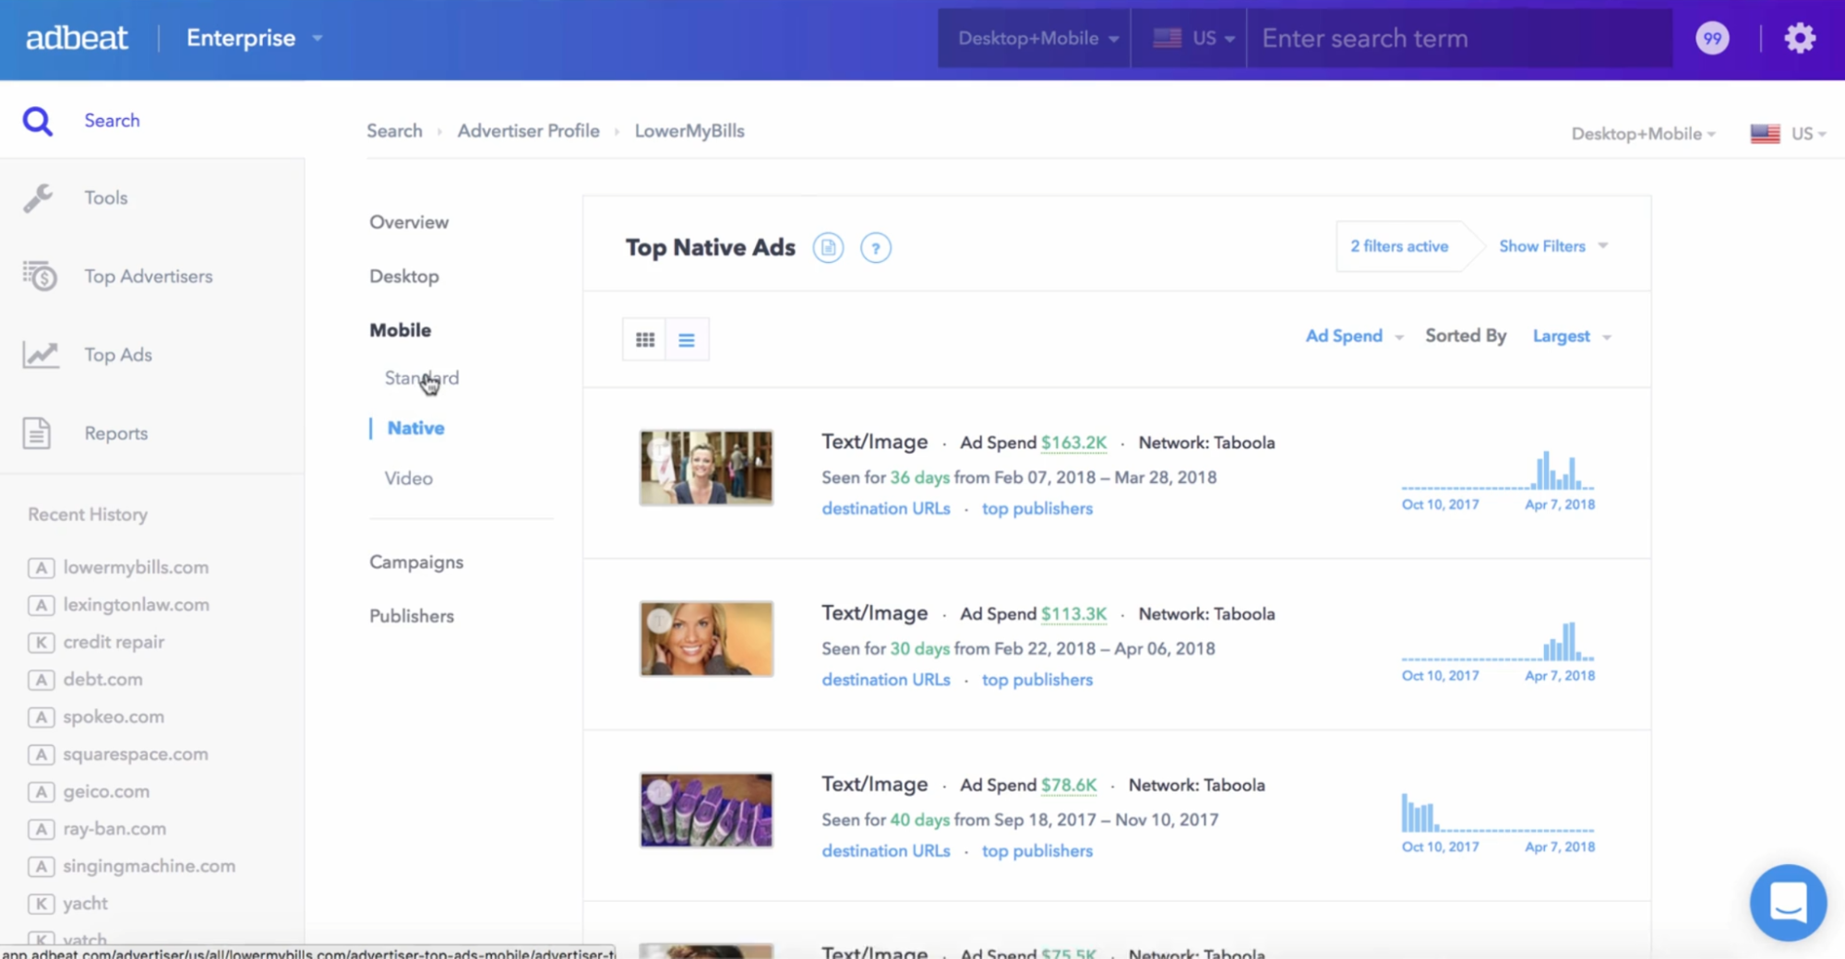
Task: Click the A icon next to geico.com
Action: tap(41, 792)
